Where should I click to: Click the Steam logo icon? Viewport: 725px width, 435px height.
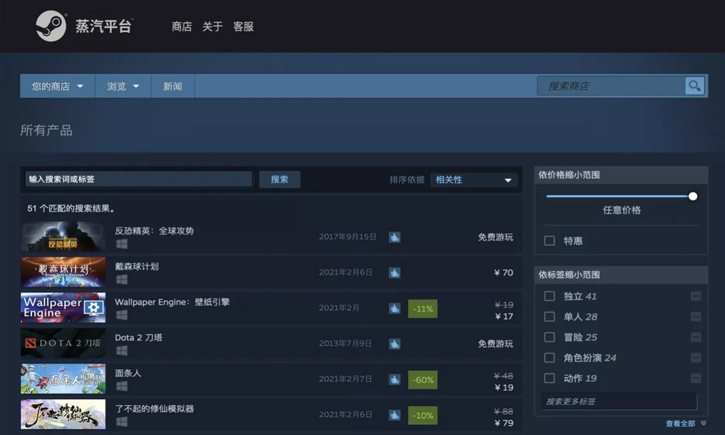click(x=51, y=25)
